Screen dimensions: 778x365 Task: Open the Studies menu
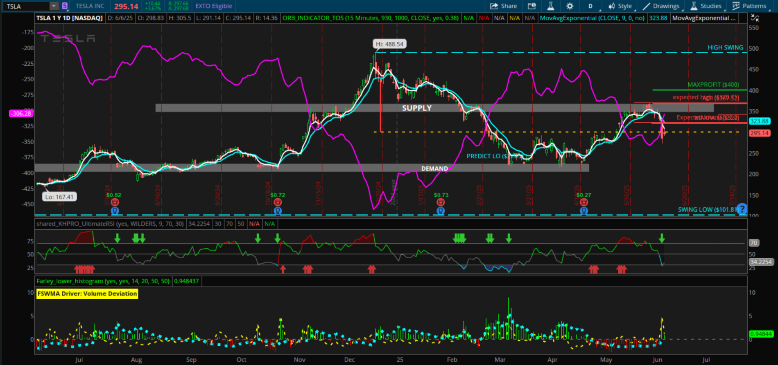coord(706,6)
